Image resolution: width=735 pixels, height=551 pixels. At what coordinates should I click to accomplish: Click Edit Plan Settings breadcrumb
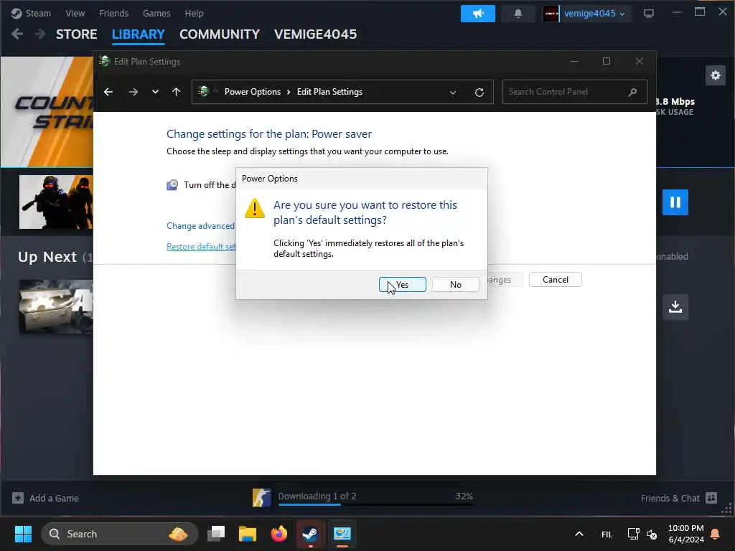[x=329, y=92]
